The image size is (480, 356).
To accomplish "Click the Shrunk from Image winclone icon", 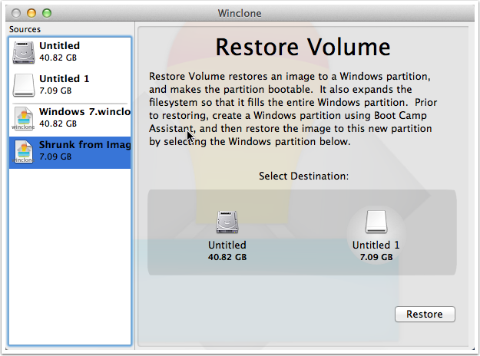I will pyautogui.click(x=23, y=152).
